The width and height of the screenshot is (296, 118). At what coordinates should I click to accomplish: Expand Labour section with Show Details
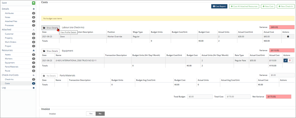point(50,28)
